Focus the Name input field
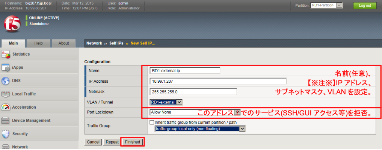 pyautogui.click(x=185, y=71)
